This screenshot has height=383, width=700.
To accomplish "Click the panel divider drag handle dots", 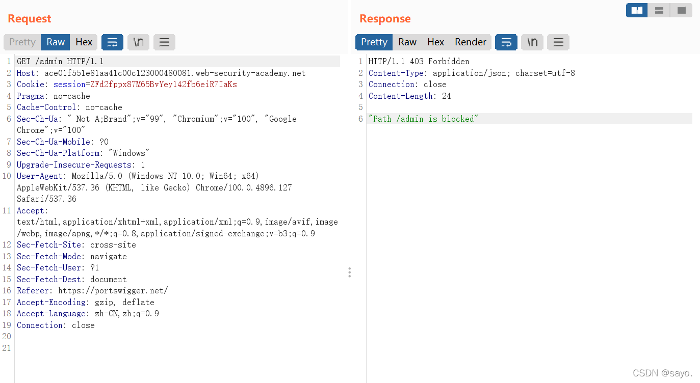I will pyautogui.click(x=349, y=272).
